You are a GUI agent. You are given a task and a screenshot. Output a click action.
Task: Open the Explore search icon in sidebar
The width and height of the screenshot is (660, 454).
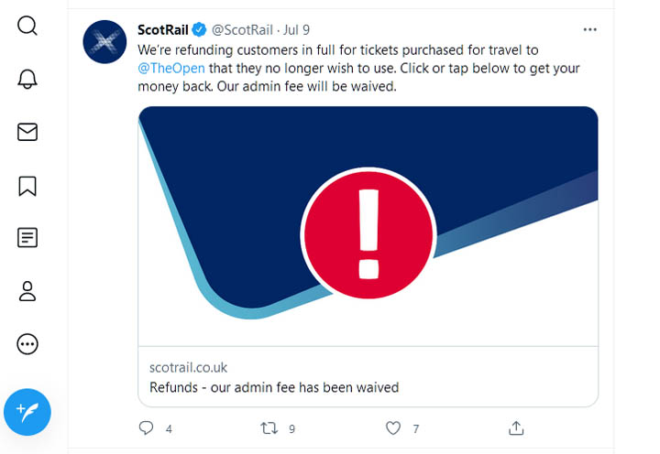pos(27,26)
